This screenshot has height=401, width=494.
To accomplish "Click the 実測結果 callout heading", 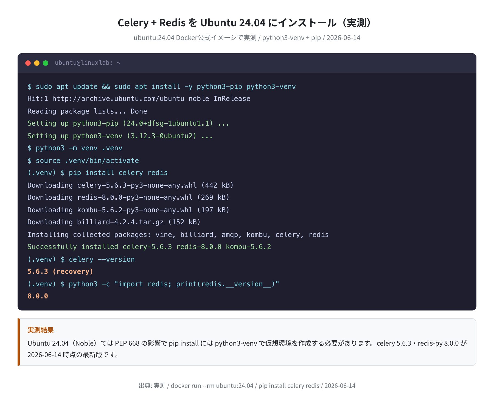I will (x=41, y=330).
